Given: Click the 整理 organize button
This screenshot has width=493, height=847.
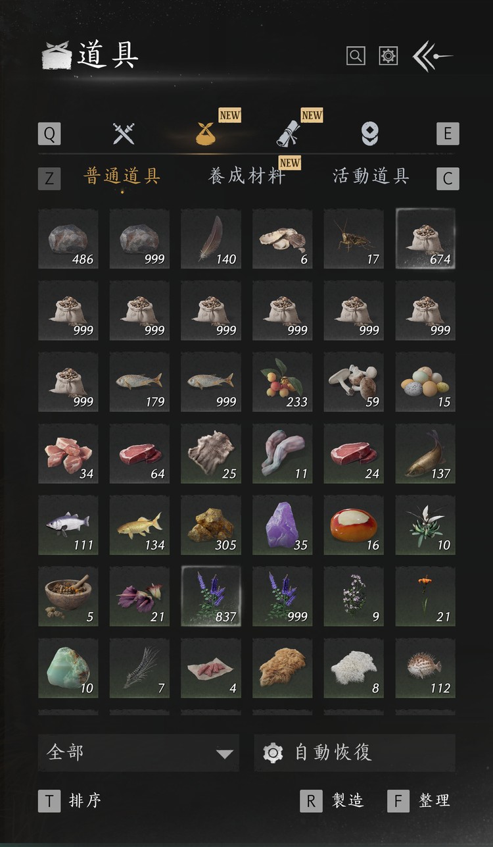Looking at the screenshot, I should tap(419, 801).
